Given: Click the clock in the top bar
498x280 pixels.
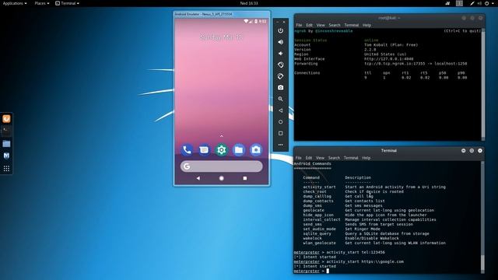Looking at the screenshot, I should 249,3.
